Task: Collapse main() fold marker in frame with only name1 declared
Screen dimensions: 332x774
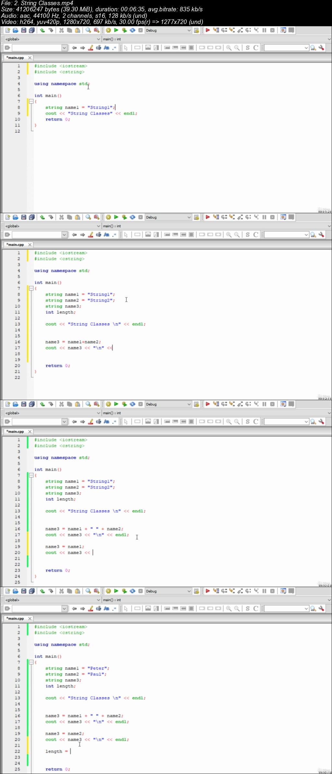Action: click(x=31, y=101)
